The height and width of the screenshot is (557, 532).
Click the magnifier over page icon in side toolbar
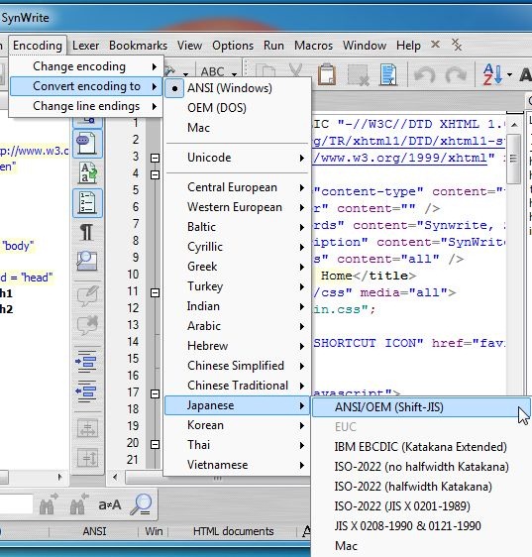pyautogui.click(x=87, y=261)
